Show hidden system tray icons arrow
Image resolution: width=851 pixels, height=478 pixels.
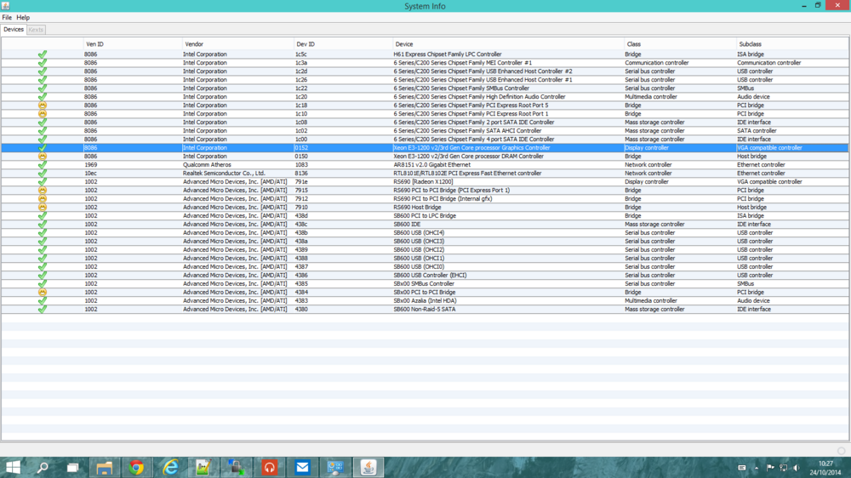756,468
